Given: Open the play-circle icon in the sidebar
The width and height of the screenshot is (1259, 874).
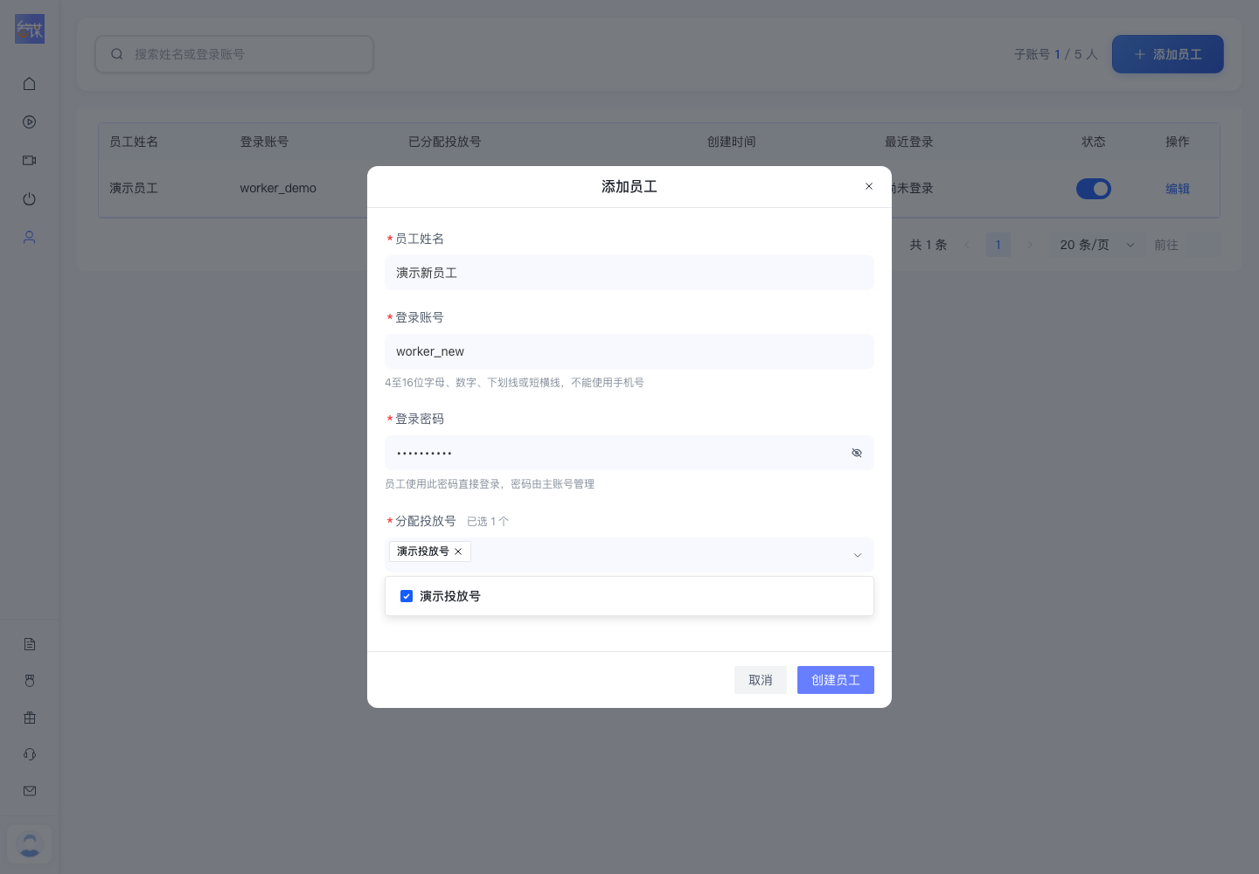Looking at the screenshot, I should [x=30, y=122].
